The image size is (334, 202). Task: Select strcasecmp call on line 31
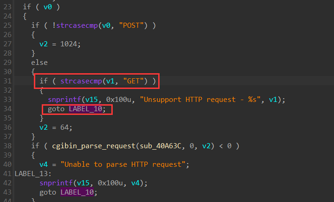click(81, 81)
